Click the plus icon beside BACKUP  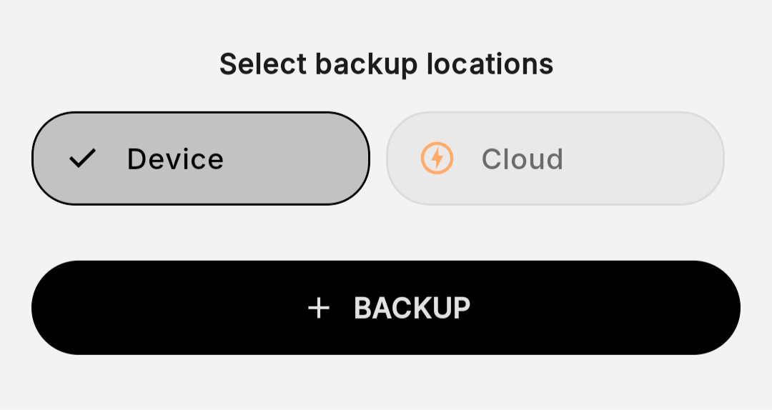coord(319,308)
